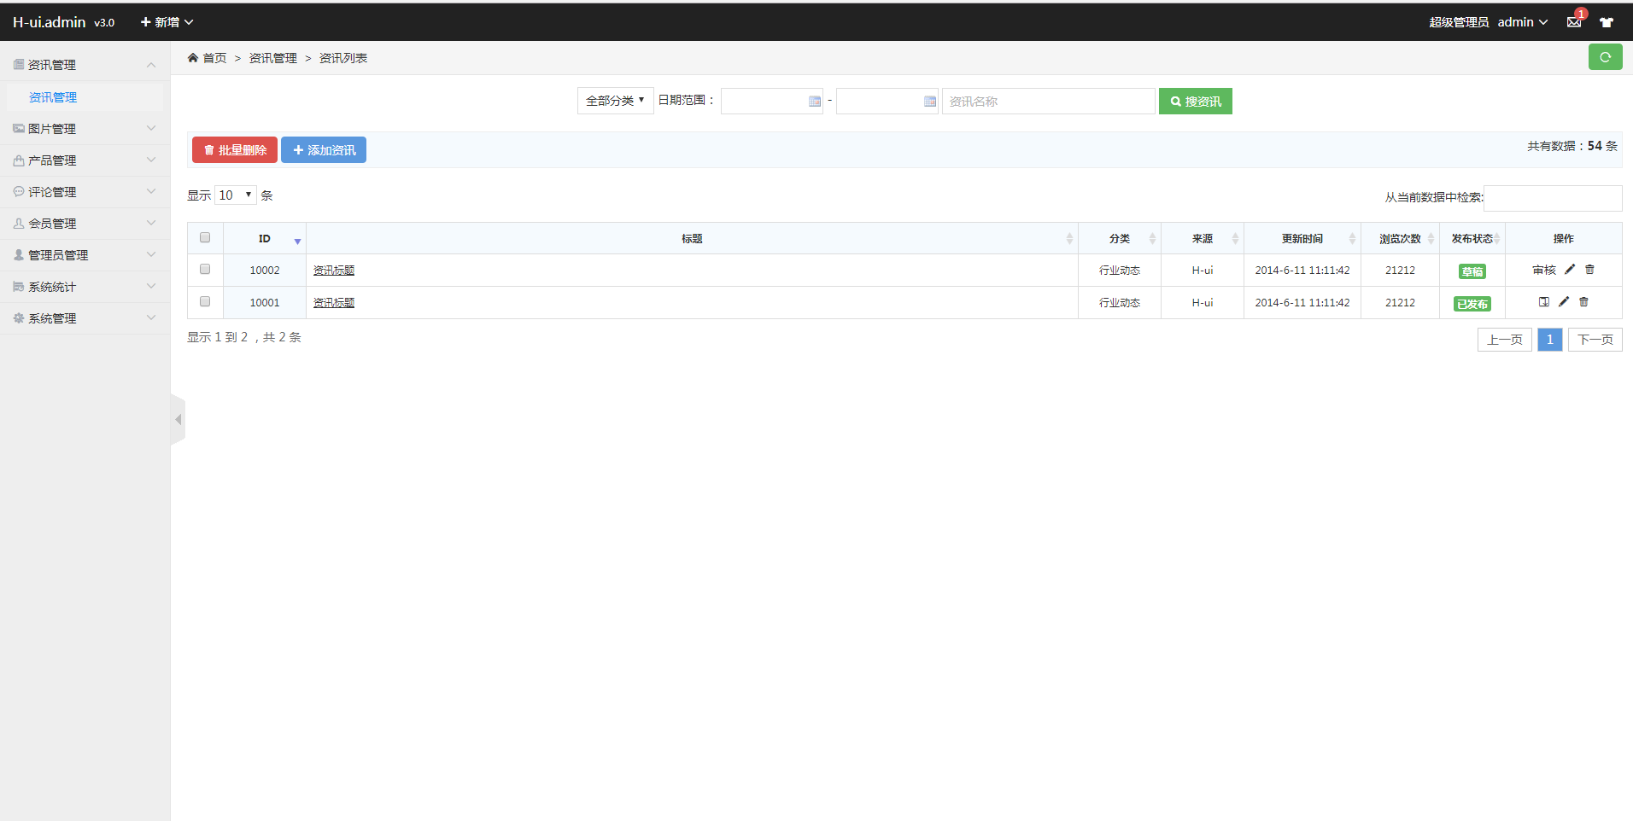
Task: Open the end date calendar icon
Action: pyautogui.click(x=930, y=102)
